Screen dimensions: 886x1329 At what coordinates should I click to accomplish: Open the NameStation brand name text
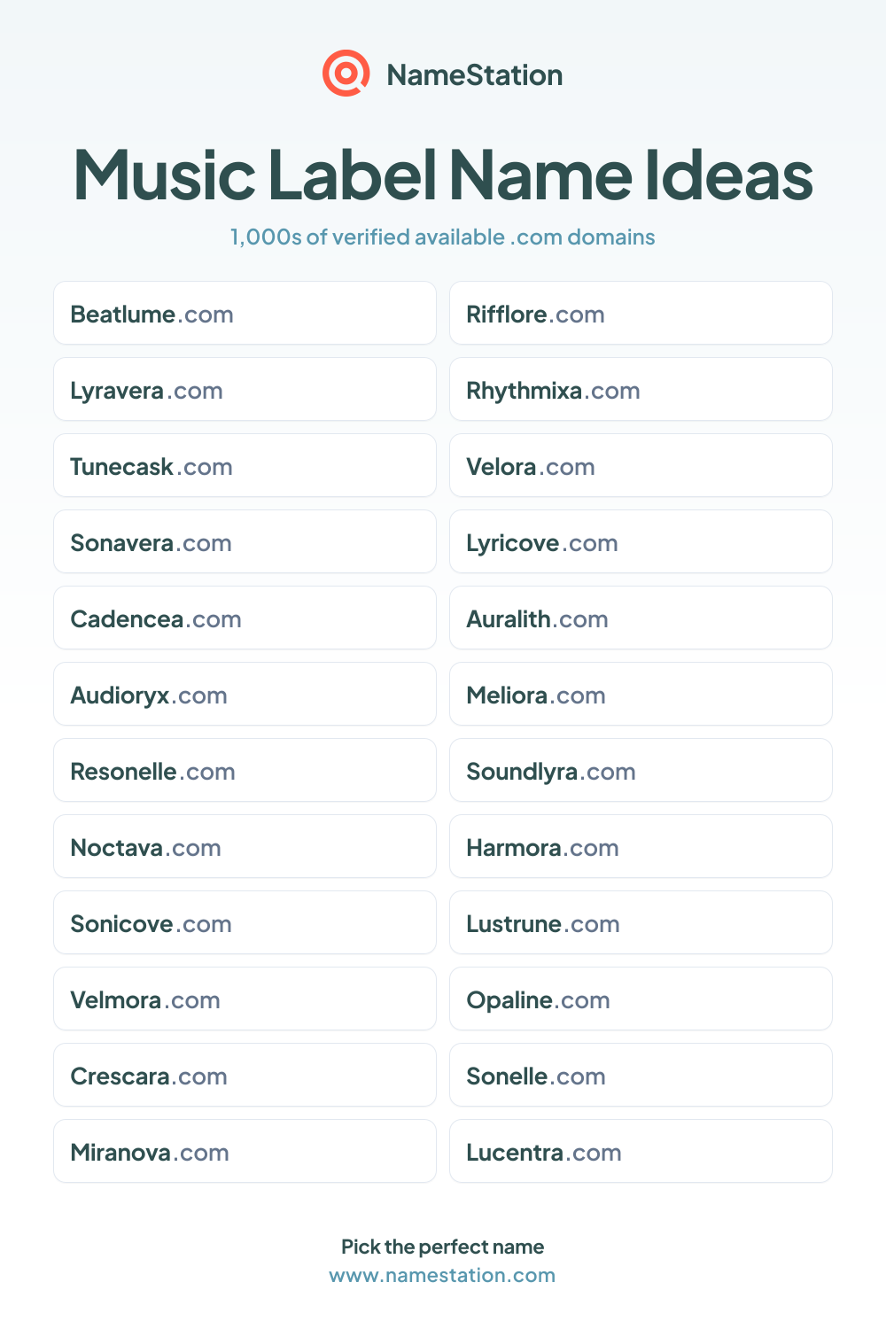475,75
